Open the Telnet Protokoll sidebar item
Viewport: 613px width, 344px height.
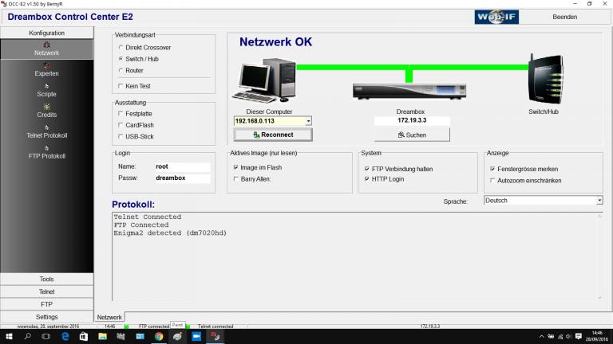[x=46, y=132]
